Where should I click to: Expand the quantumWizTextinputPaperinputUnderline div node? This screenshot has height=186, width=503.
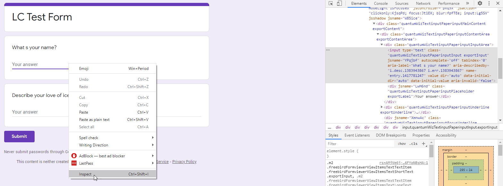[x=382, y=107]
